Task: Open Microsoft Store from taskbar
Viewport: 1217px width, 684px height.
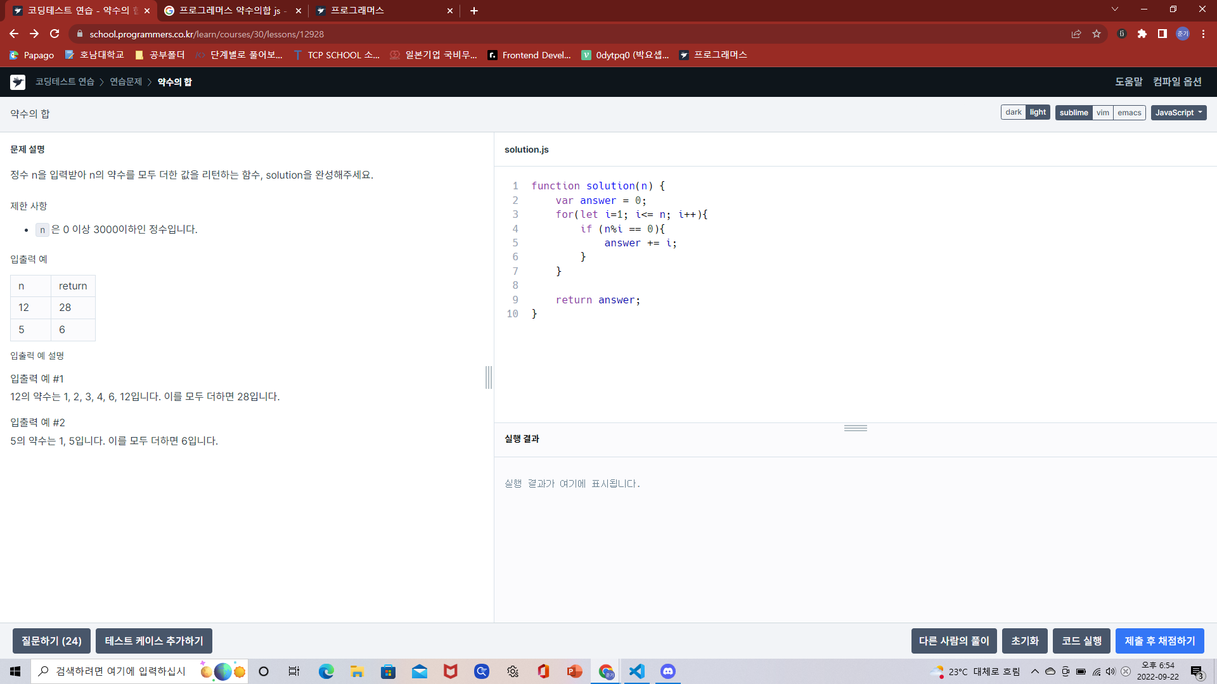Action: [388, 671]
